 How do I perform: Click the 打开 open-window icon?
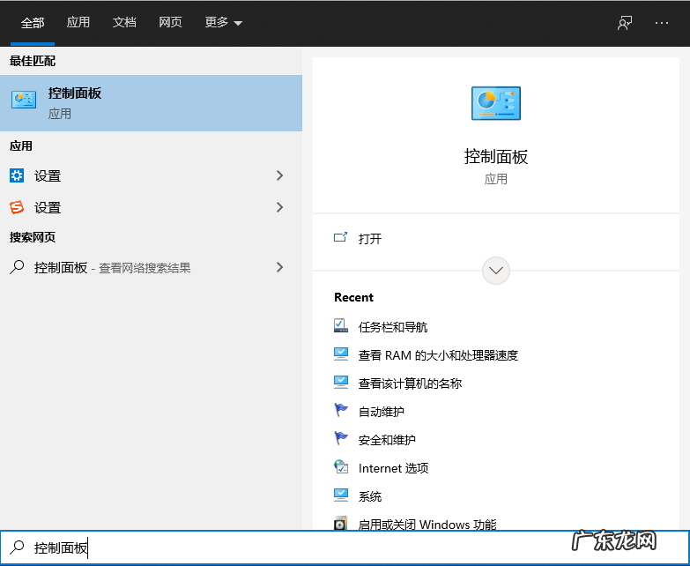pos(341,237)
